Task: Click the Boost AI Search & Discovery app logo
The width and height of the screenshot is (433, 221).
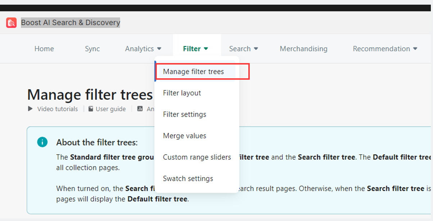Action: 11,23
